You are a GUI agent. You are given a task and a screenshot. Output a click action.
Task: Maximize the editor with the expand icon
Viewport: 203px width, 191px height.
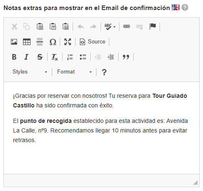pos(68,42)
